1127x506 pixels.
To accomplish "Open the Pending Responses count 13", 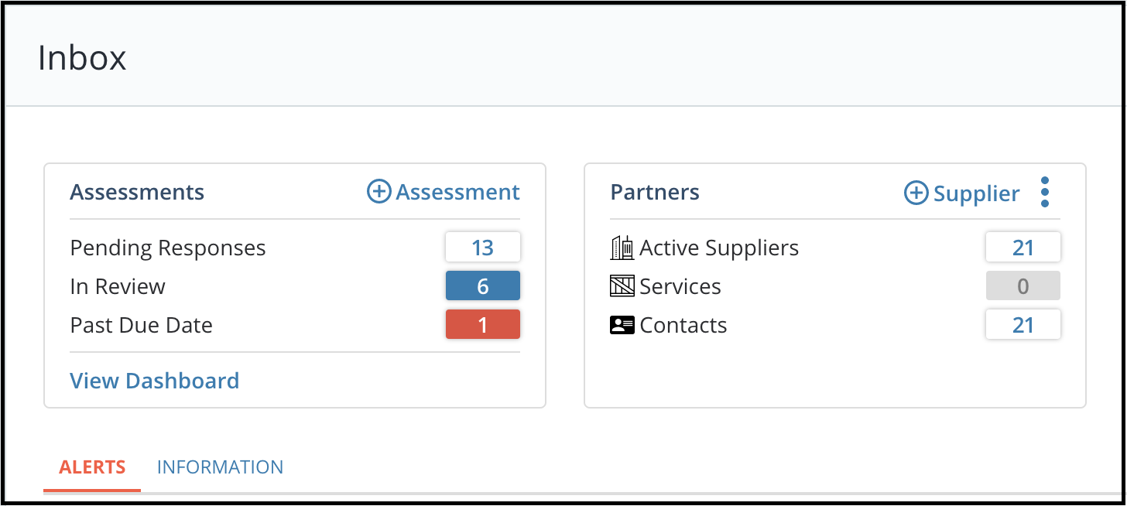I will pyautogui.click(x=483, y=248).
